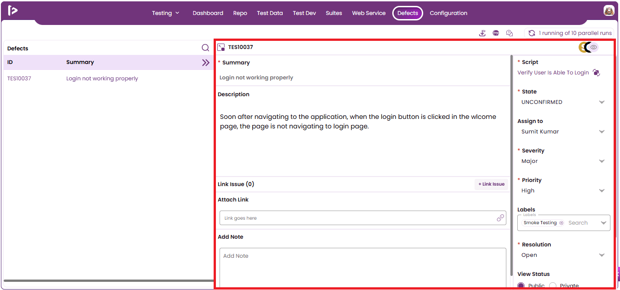Click the striped globe icon in the toolbar
Screen dimensions: 620x290
pos(496,33)
